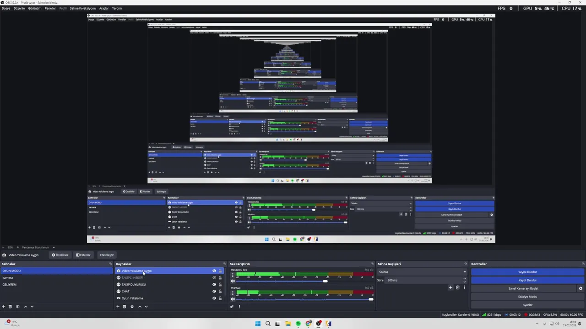
Task: Hide the TAKİP DUYURUSU source
Action: coord(214,284)
